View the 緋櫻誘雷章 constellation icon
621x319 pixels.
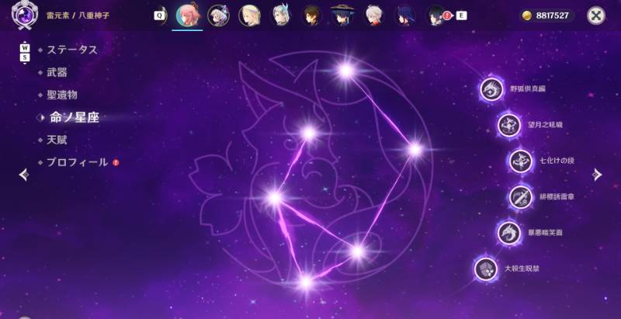(520, 196)
